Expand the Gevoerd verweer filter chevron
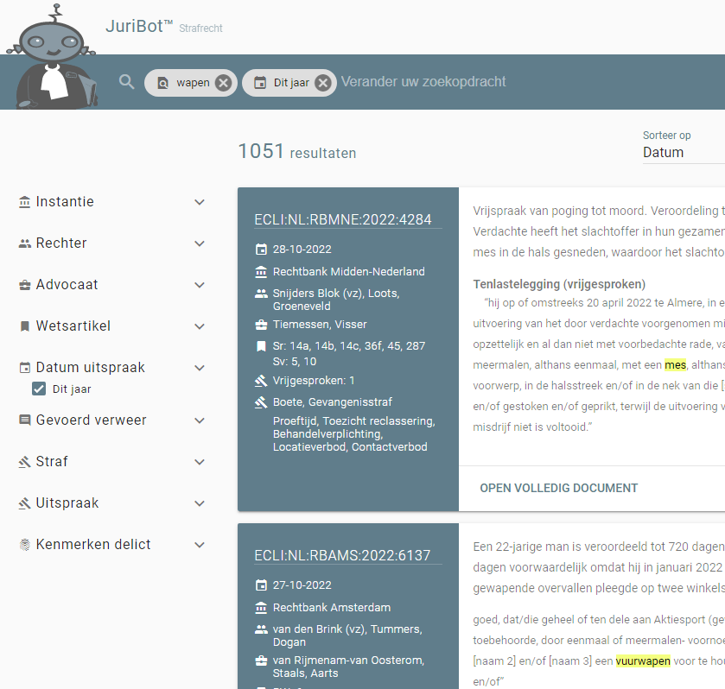725x689 pixels. coord(200,420)
